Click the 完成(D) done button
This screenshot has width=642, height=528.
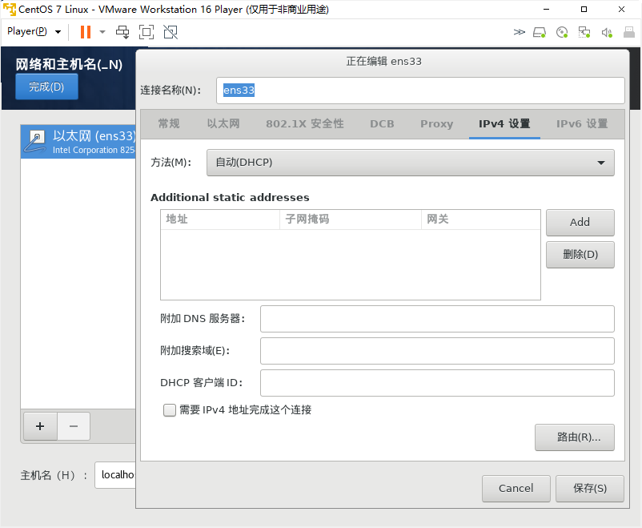tap(46, 87)
